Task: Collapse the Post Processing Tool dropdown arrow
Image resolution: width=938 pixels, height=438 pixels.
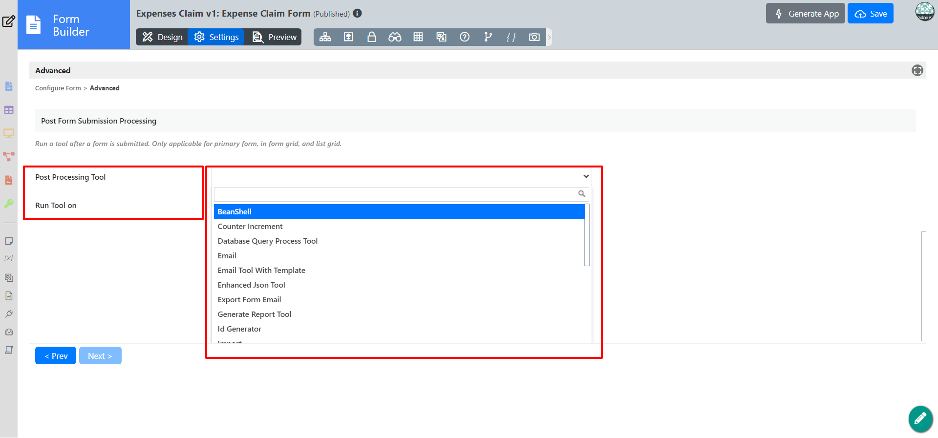Action: point(586,176)
